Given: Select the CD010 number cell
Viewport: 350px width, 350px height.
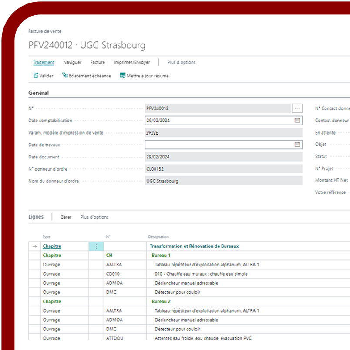Looking at the screenshot, I should click(113, 274).
